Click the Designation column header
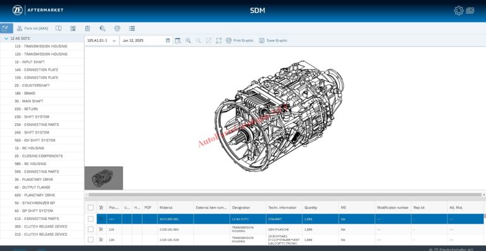Viewport: 486px width, 251px height. coord(247,207)
